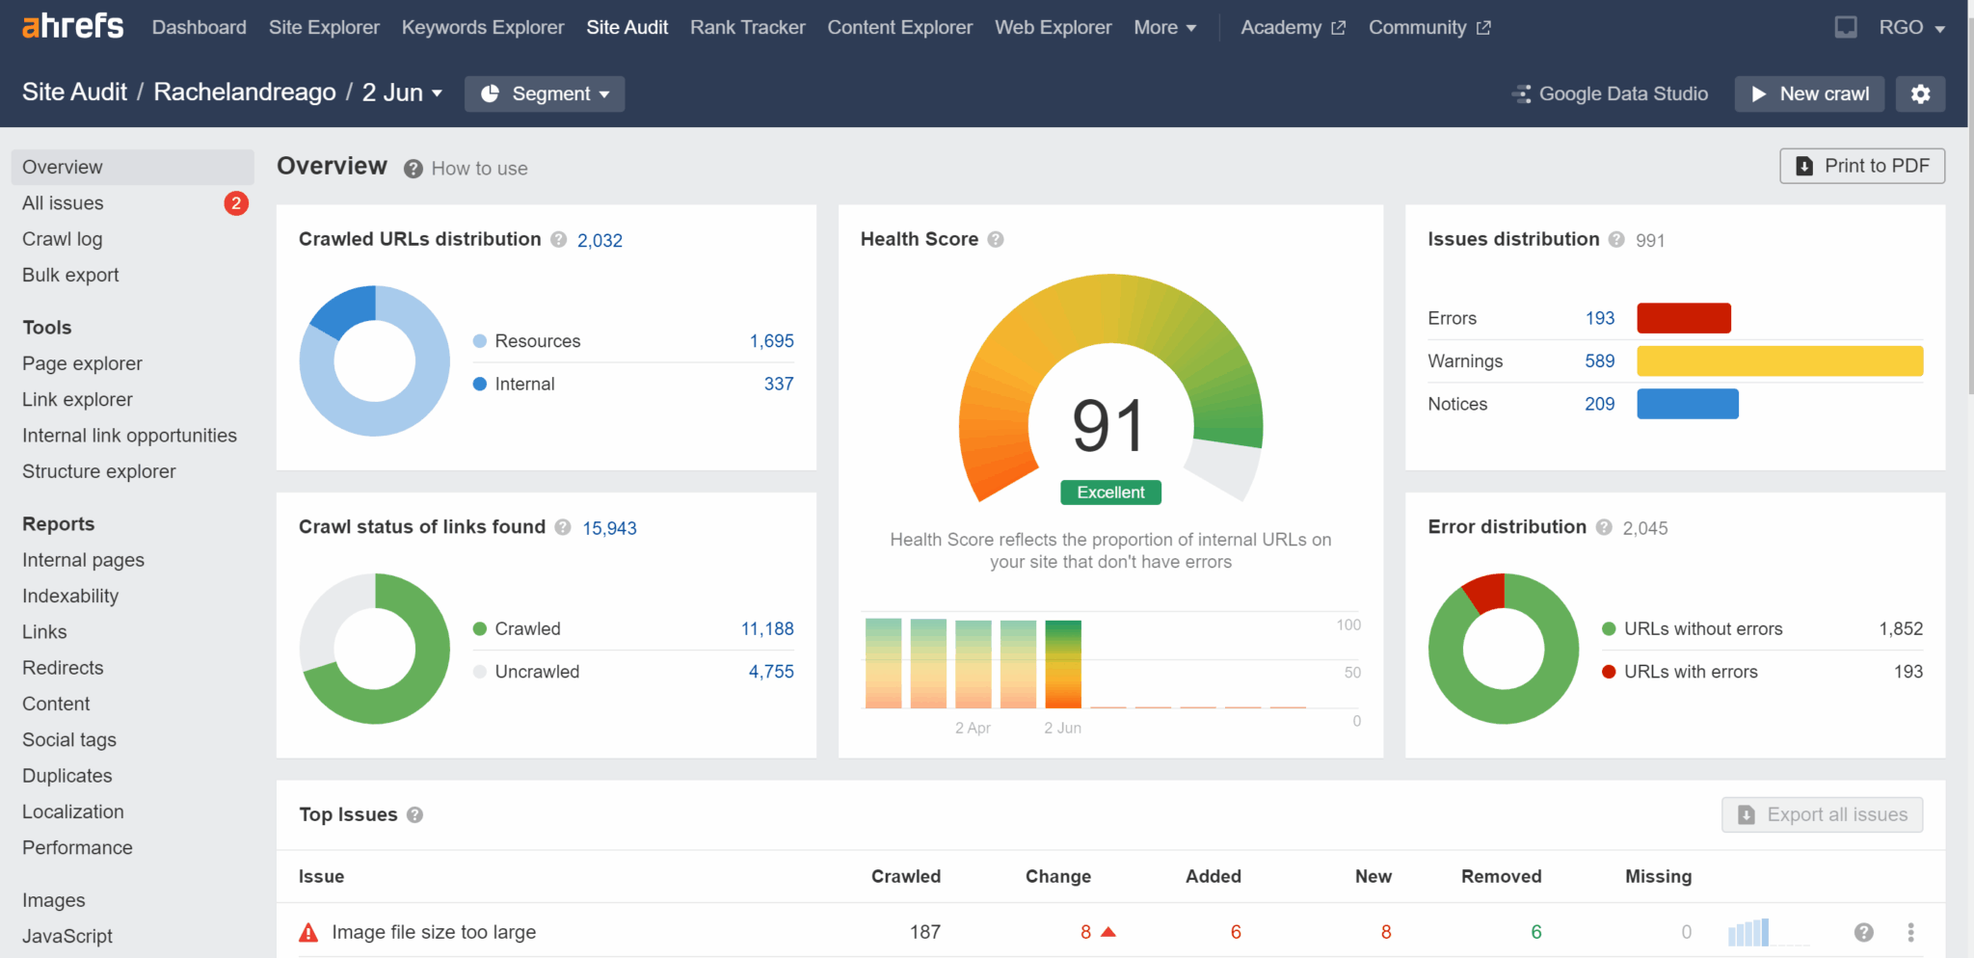Click Resources count 1,695
Viewport: 1974px width, 958px height.
pyautogui.click(x=772, y=341)
